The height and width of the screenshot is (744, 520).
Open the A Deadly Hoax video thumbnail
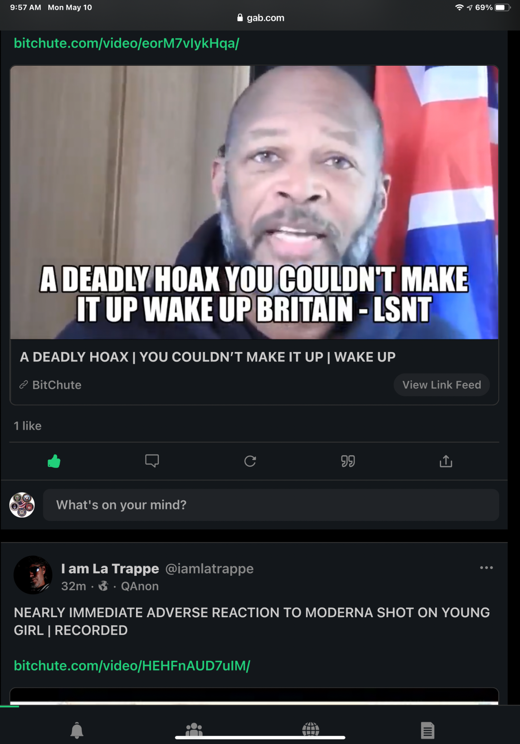[x=254, y=202]
